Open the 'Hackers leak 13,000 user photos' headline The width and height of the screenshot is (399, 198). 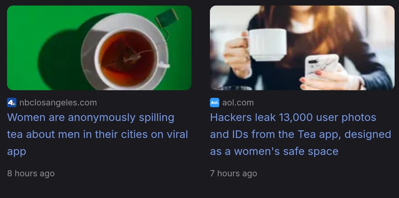point(300,134)
